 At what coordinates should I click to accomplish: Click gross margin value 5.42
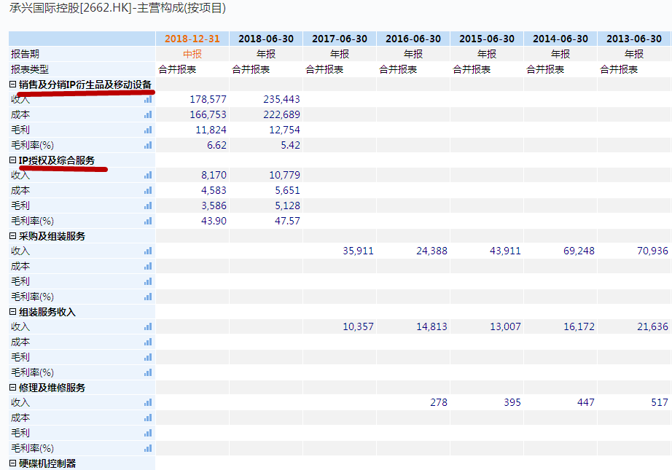click(291, 145)
